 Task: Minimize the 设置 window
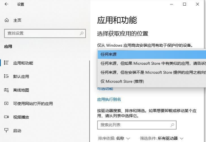[x=172, y=4]
